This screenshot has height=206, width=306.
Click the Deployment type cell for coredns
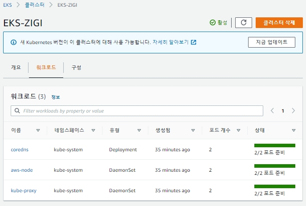[123, 149]
